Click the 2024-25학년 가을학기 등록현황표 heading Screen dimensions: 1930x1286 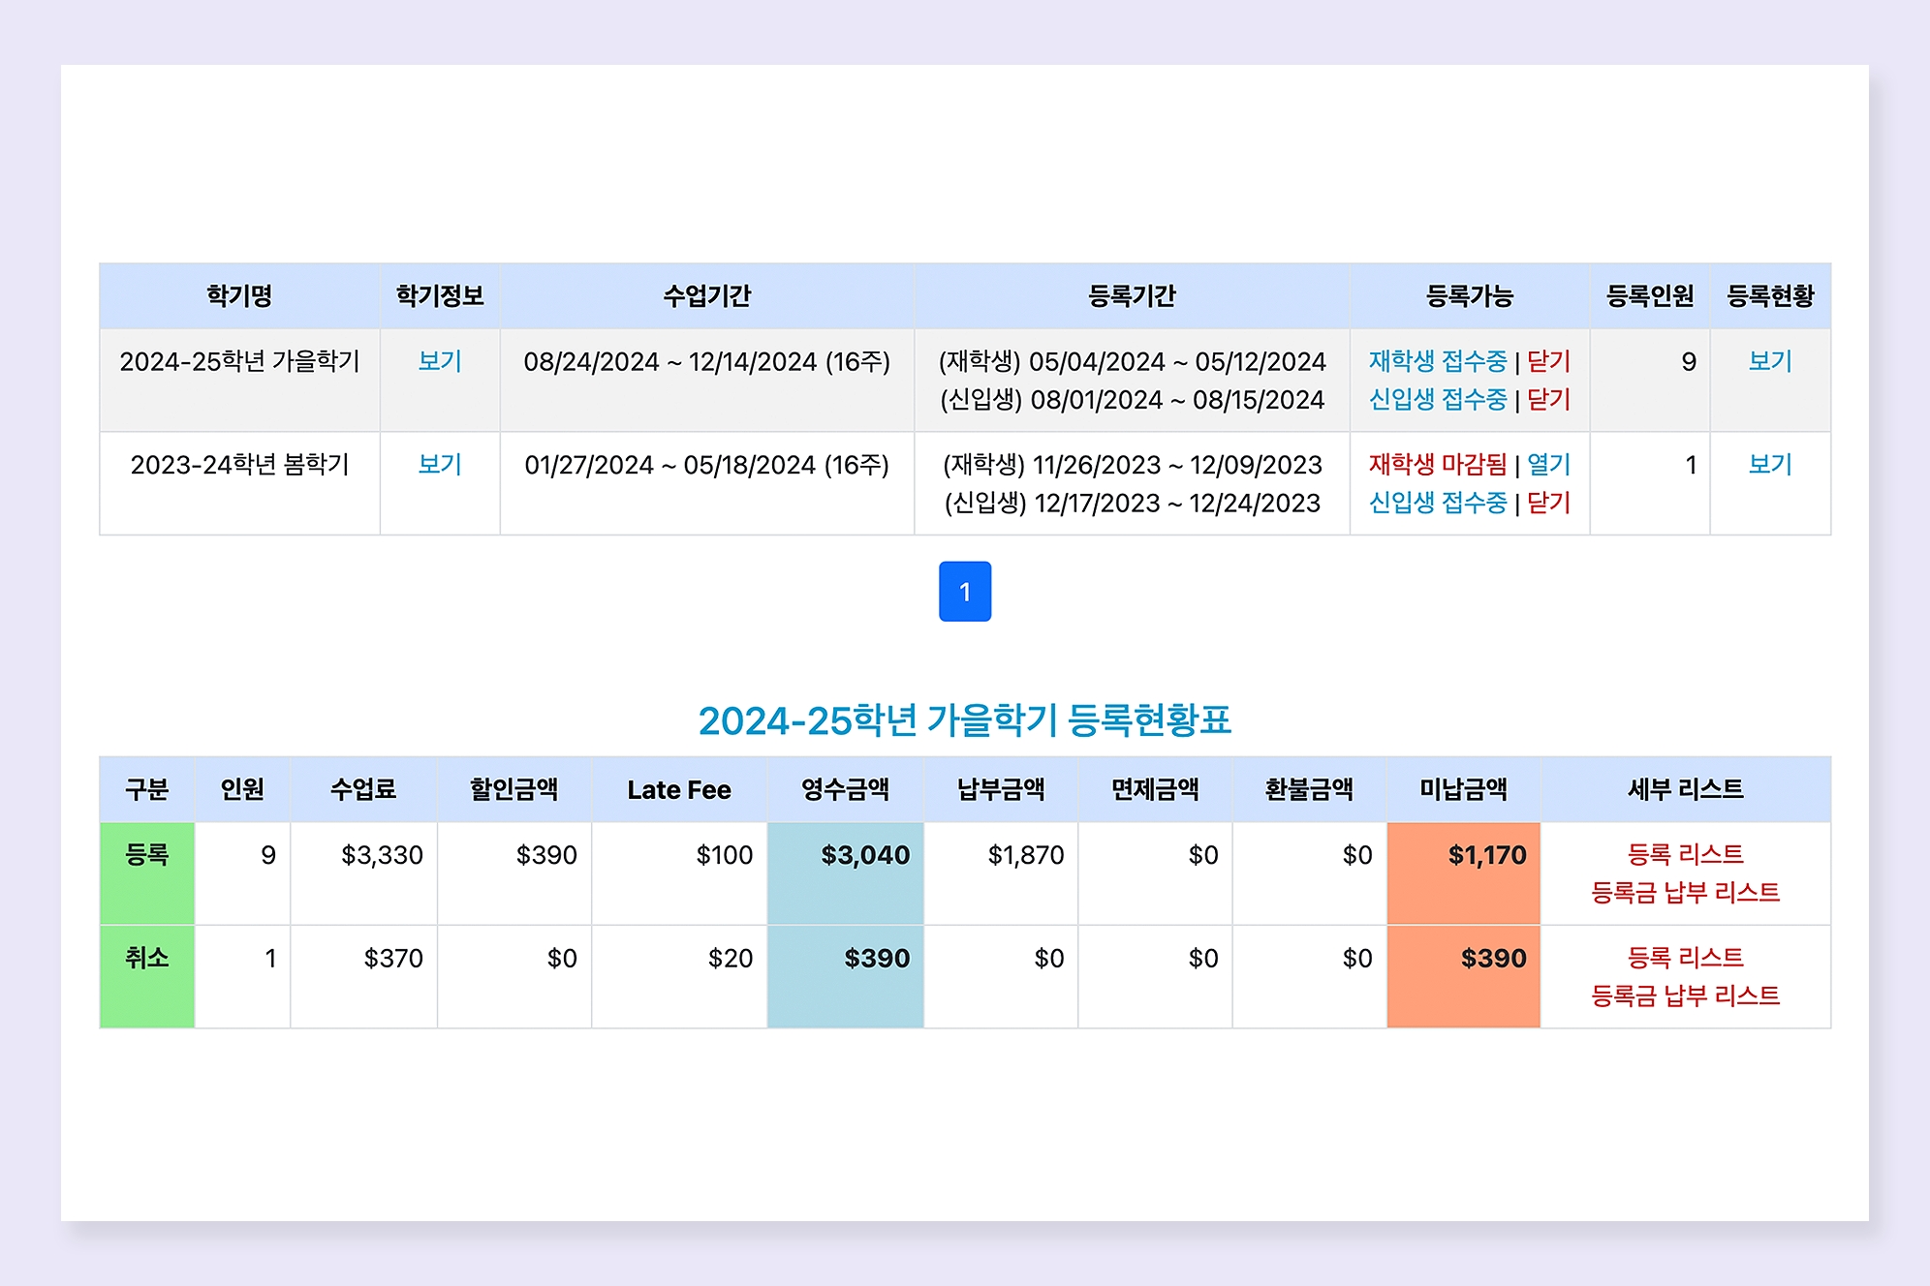click(964, 720)
